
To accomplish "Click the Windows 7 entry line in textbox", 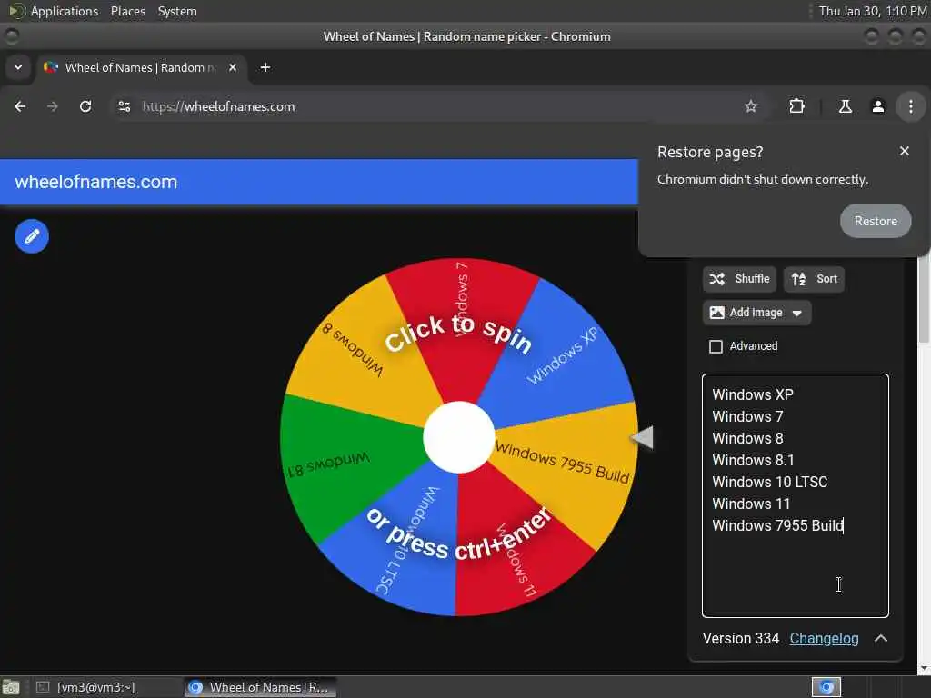I will (x=747, y=416).
